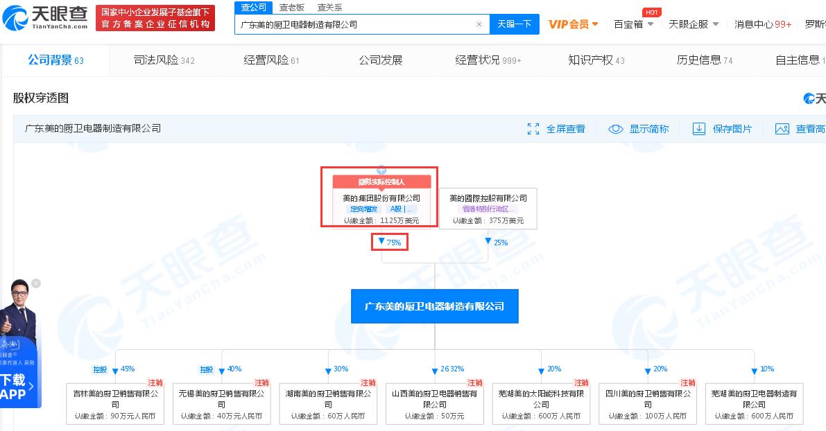Switch to the 知识产权 tab
Image resolution: width=826 pixels, height=431 pixels.
[596, 60]
